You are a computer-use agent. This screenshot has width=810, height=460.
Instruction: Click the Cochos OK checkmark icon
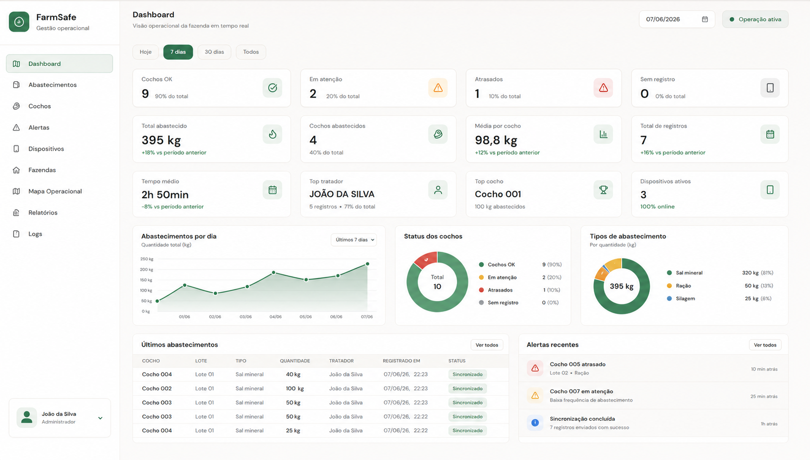tap(272, 88)
